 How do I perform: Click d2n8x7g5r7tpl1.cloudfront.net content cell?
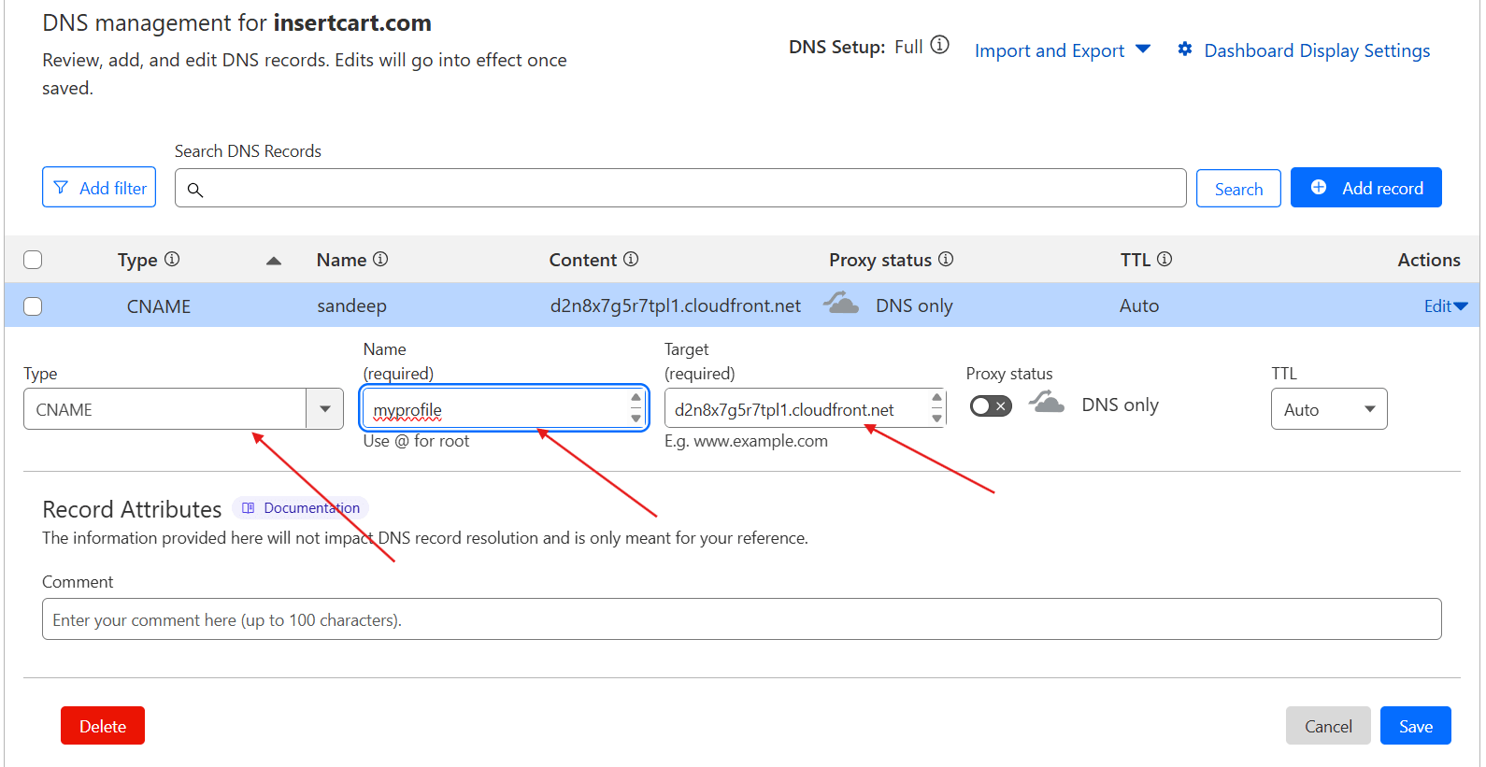(676, 305)
